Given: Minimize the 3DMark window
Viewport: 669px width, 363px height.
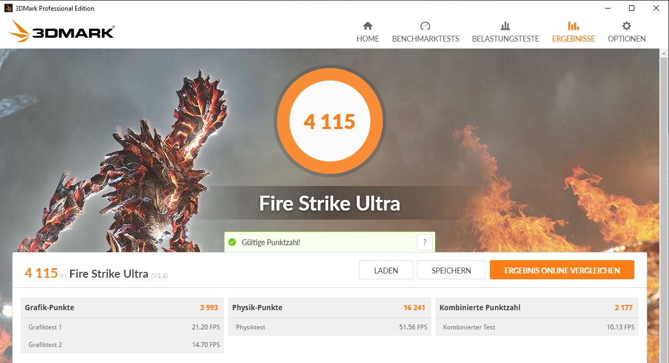Looking at the screenshot, I should [607, 8].
